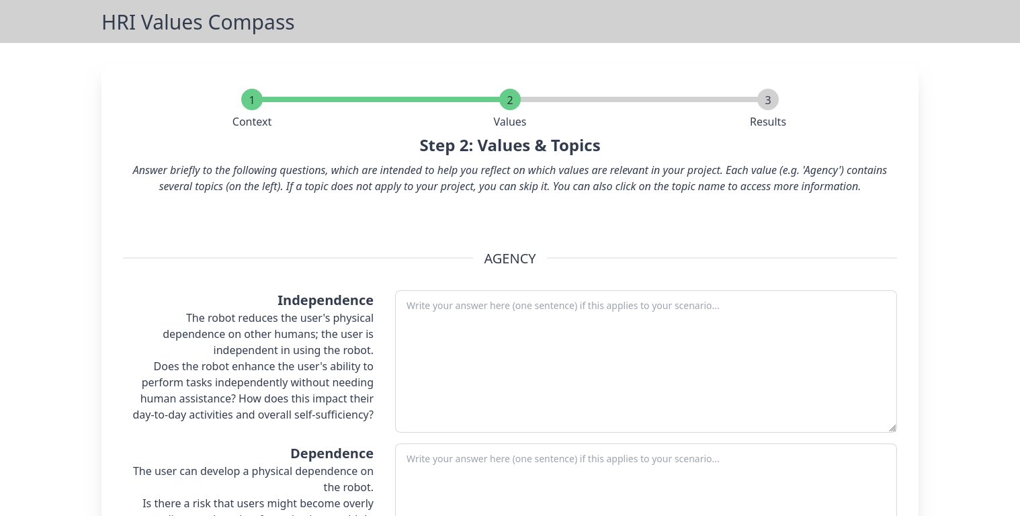
Task: Click the green progress line between steps 1 and 2
Action: (381, 99)
